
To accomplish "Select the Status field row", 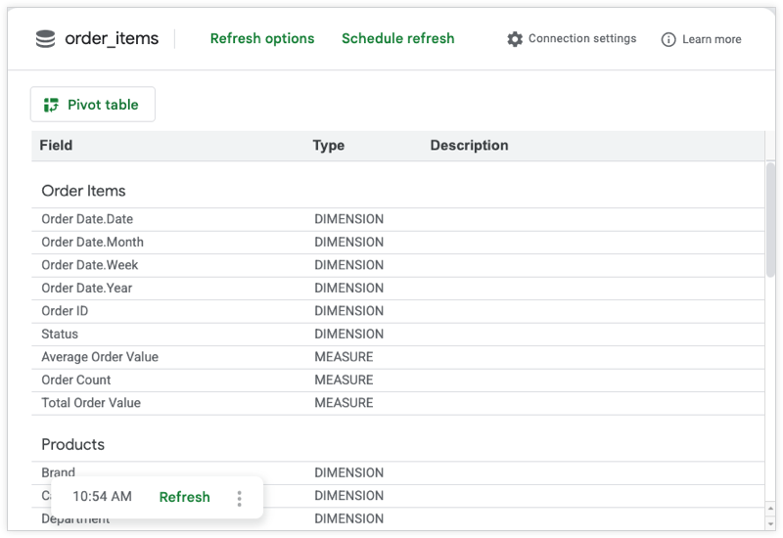I will 60,334.
